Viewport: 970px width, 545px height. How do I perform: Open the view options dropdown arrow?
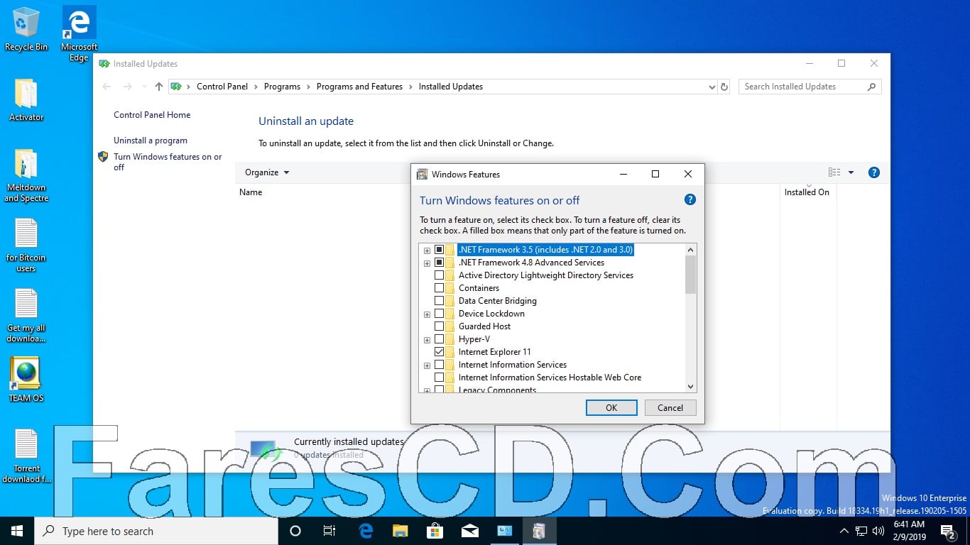[x=851, y=172]
